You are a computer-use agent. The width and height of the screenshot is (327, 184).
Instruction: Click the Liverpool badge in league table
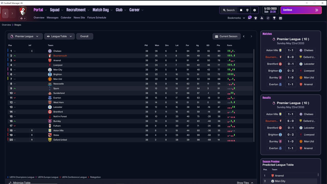point(50,65)
